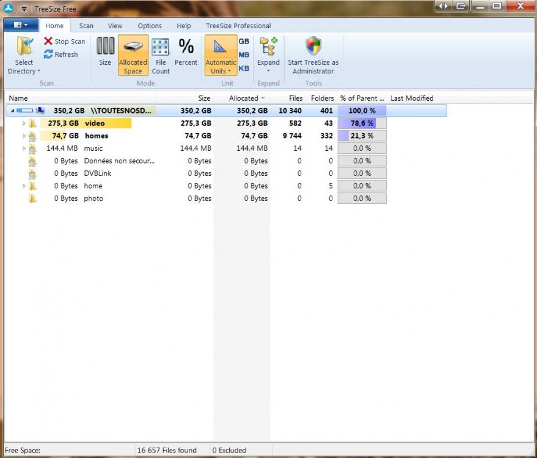Click the Free Space status label
Screen dimensions: 537x458
point(23,451)
